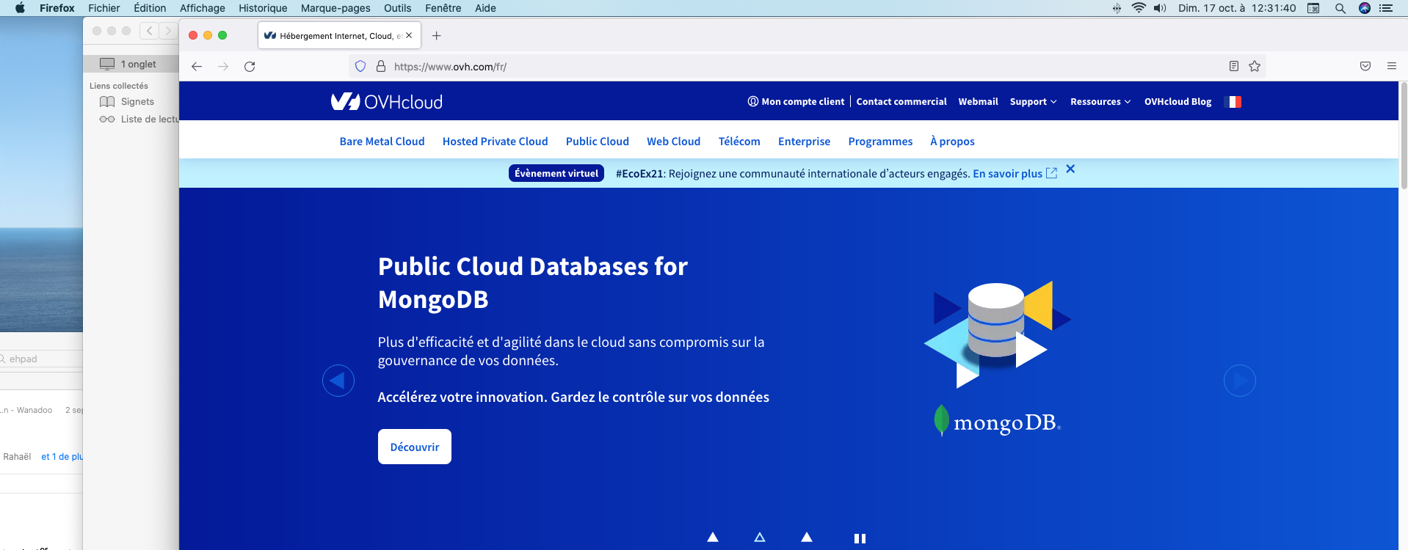Toggle reader view icon in address bar

[x=1234, y=67]
